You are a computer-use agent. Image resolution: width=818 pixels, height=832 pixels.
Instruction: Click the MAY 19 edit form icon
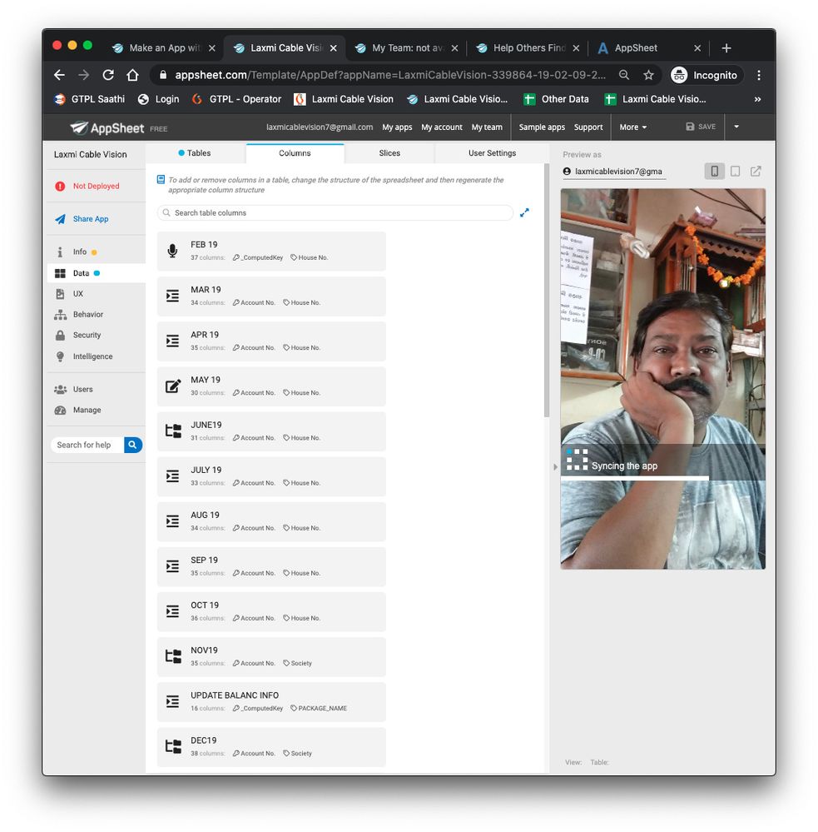click(x=173, y=386)
